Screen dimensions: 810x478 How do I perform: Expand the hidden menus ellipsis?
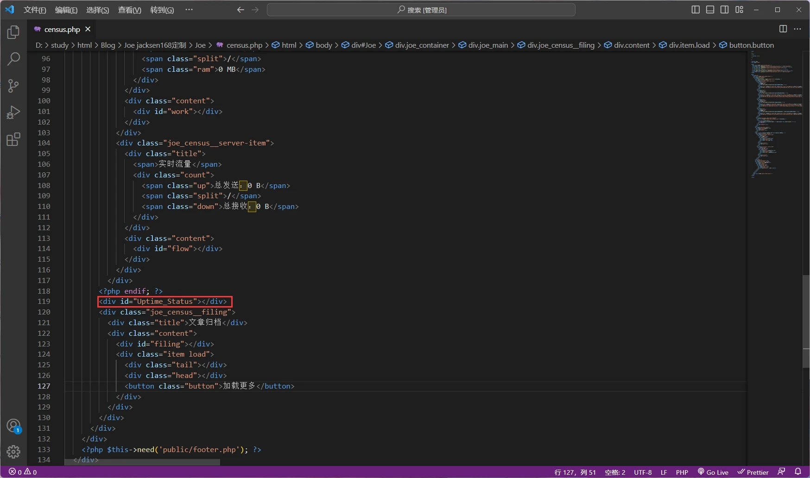(189, 10)
